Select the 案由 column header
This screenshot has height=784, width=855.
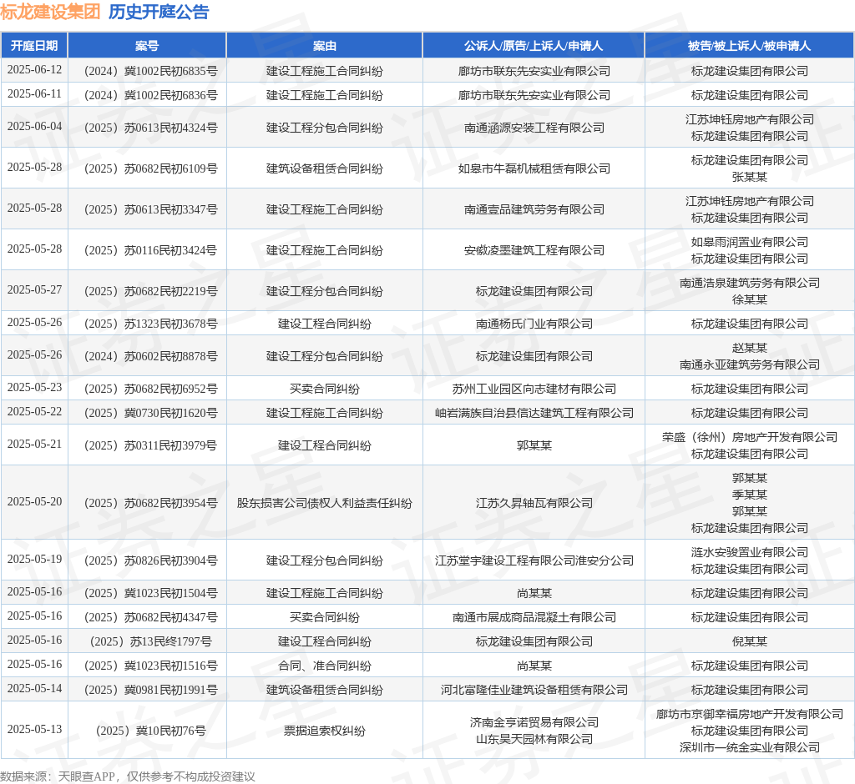click(325, 46)
